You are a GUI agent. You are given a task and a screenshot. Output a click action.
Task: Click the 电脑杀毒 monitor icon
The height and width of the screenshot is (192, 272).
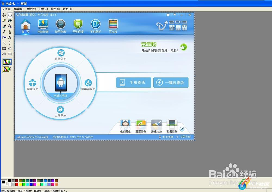(43, 24)
